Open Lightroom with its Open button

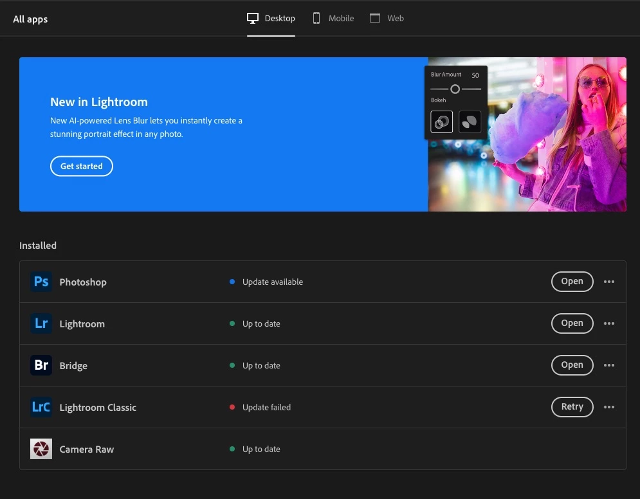pos(572,323)
